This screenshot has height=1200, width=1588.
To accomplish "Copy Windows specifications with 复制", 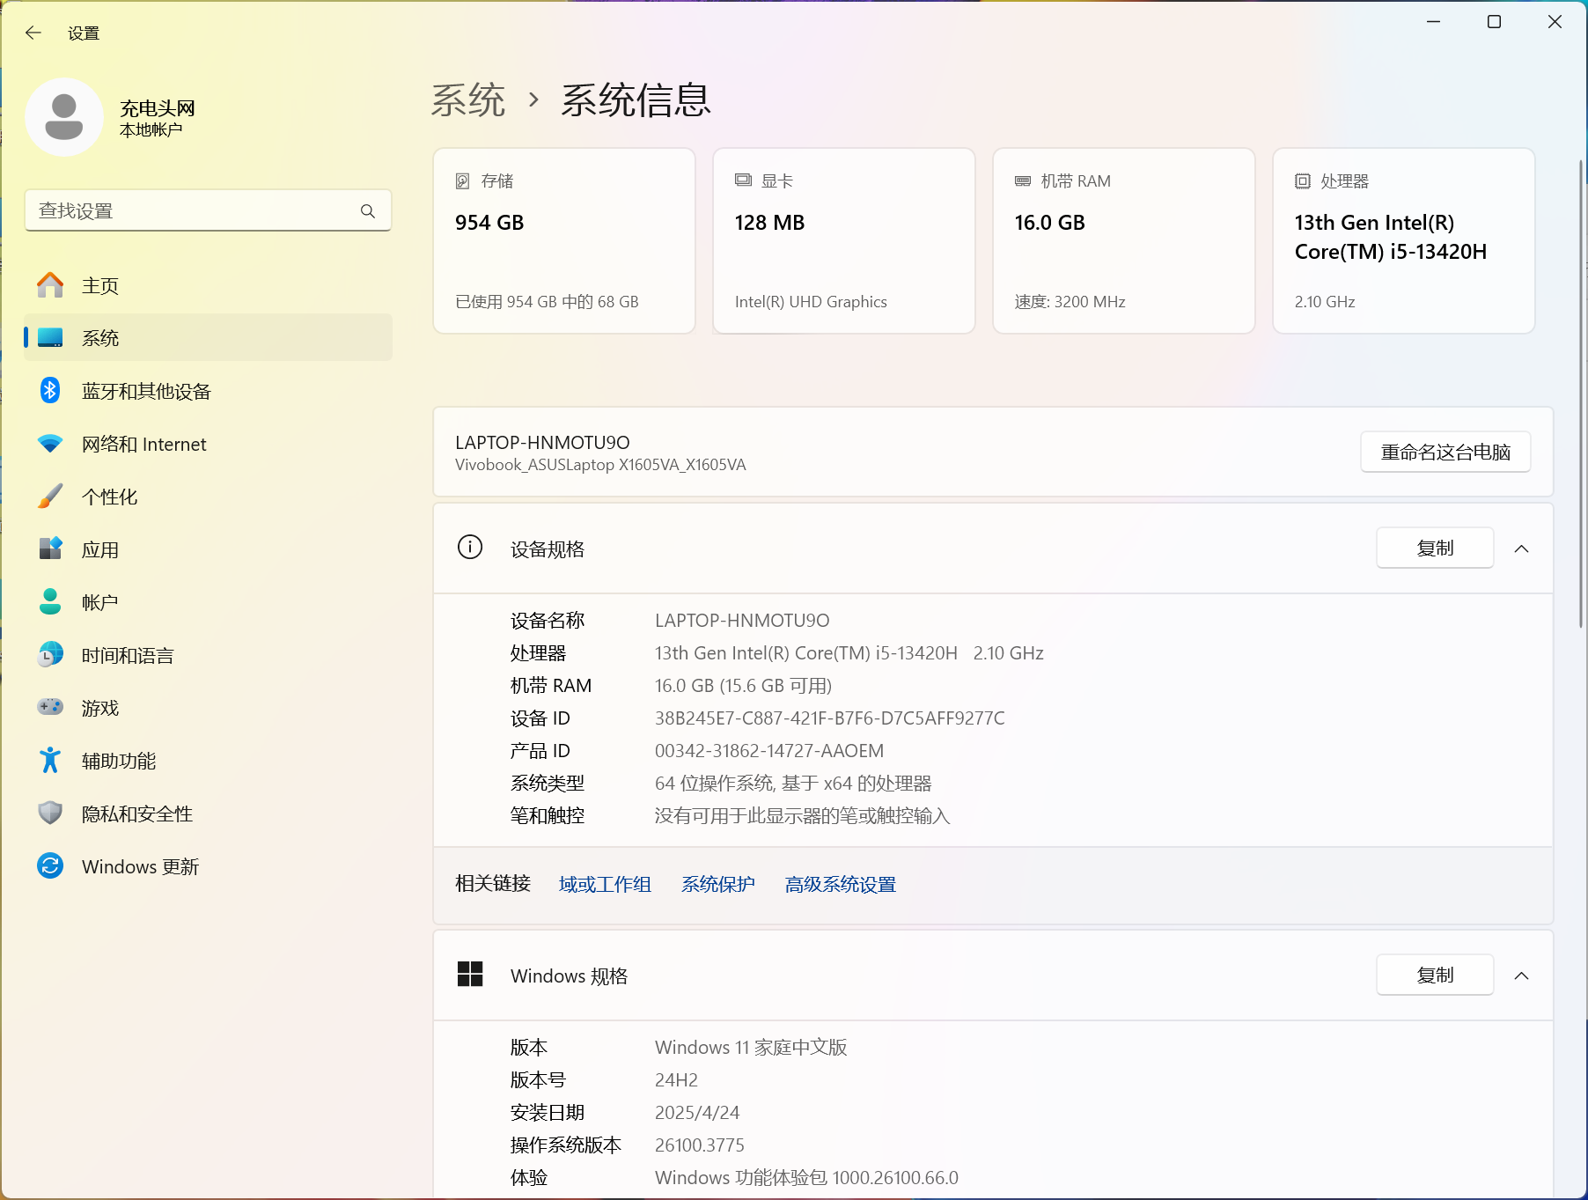I will tap(1435, 975).
